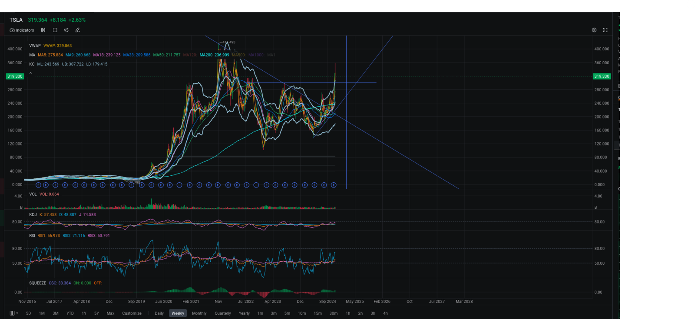Click the TSLA ticker symbol

pyautogui.click(x=16, y=20)
